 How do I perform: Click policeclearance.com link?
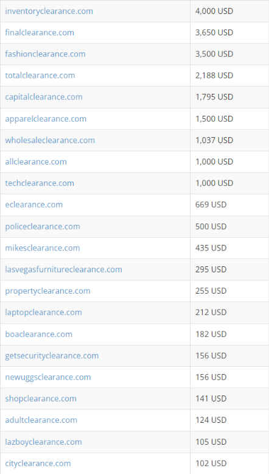point(43,227)
